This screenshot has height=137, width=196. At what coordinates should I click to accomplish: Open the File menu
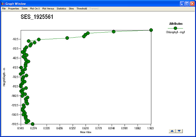[4, 8]
